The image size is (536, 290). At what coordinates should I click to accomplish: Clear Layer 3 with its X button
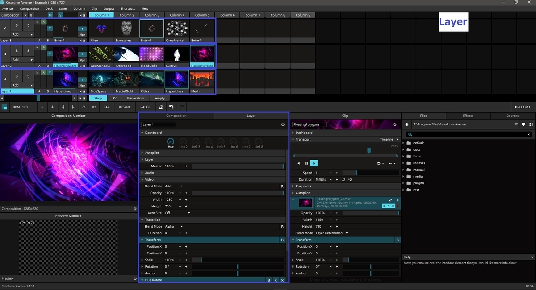tap(5, 29)
